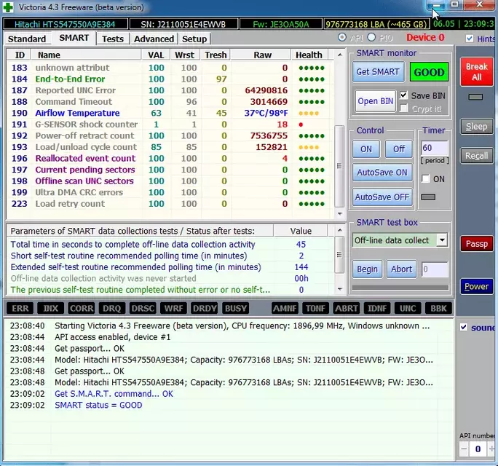Click the Control Off button

(399, 149)
